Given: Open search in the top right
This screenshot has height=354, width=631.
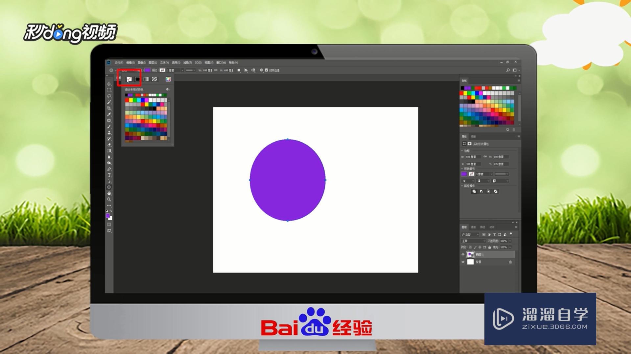Looking at the screenshot, I should (x=508, y=70).
